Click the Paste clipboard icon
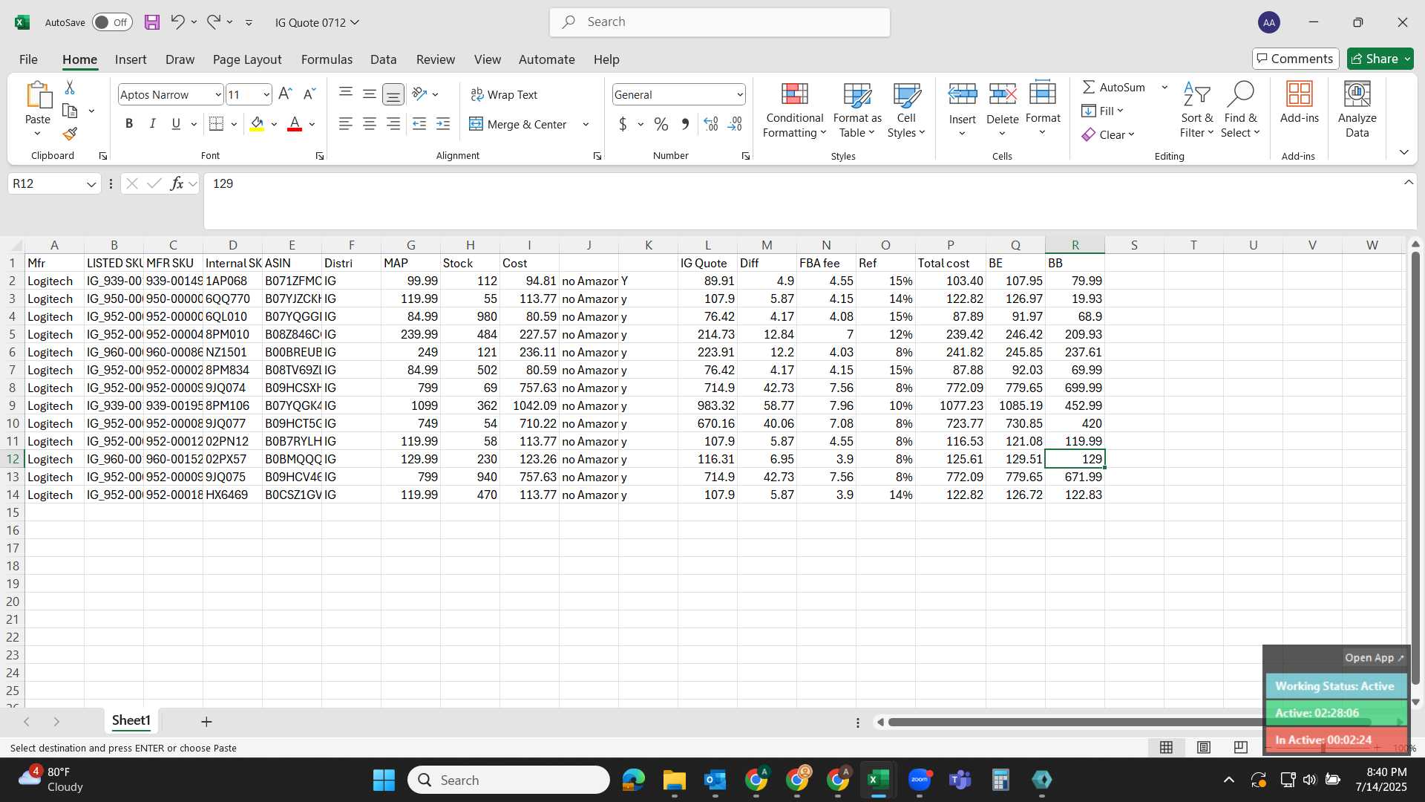The image size is (1425, 802). tap(38, 95)
